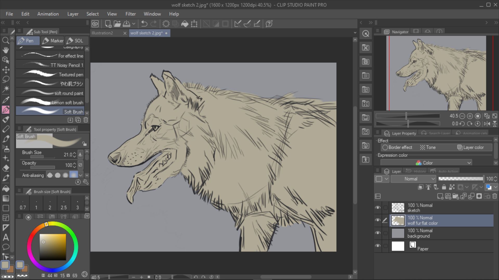The width and height of the screenshot is (499, 280).
Task: Check the lock box beside the sketch layer
Action: point(385,207)
